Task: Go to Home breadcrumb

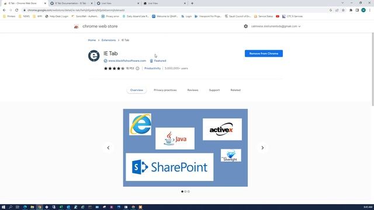Action: tap(92, 40)
